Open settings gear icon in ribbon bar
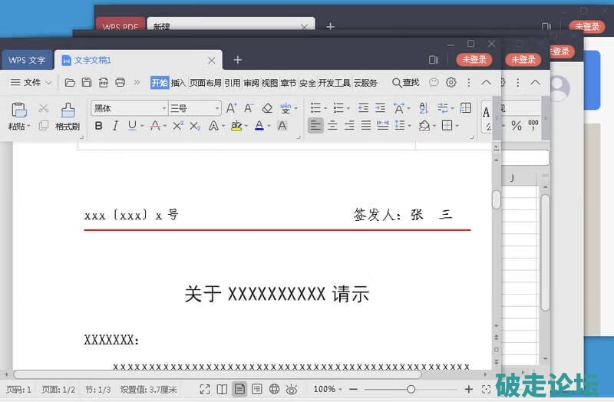The width and height of the screenshot is (614, 402). coord(451,82)
